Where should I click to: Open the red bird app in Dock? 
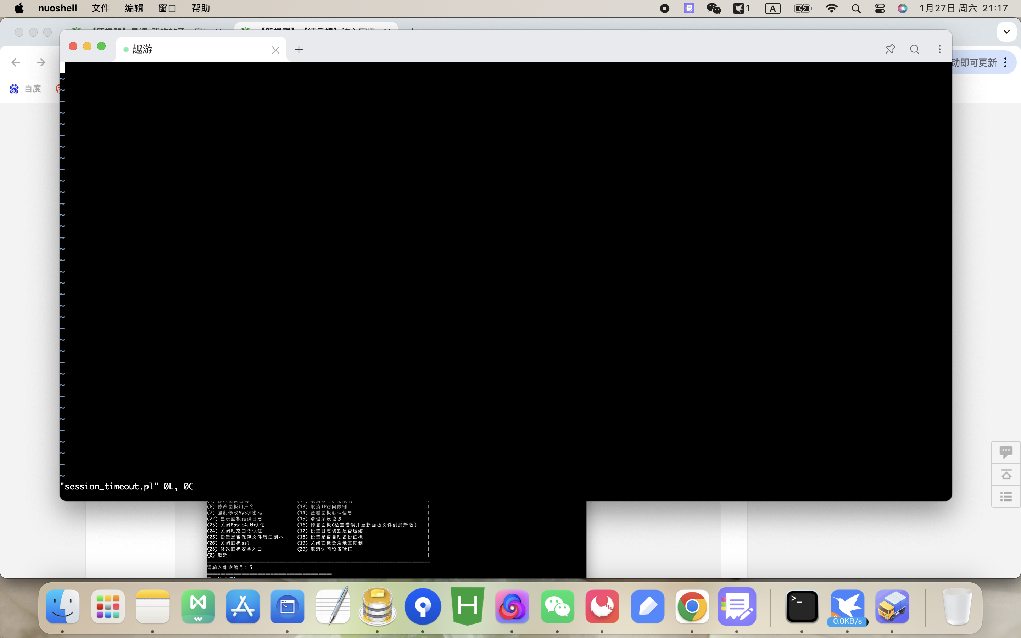click(x=602, y=606)
